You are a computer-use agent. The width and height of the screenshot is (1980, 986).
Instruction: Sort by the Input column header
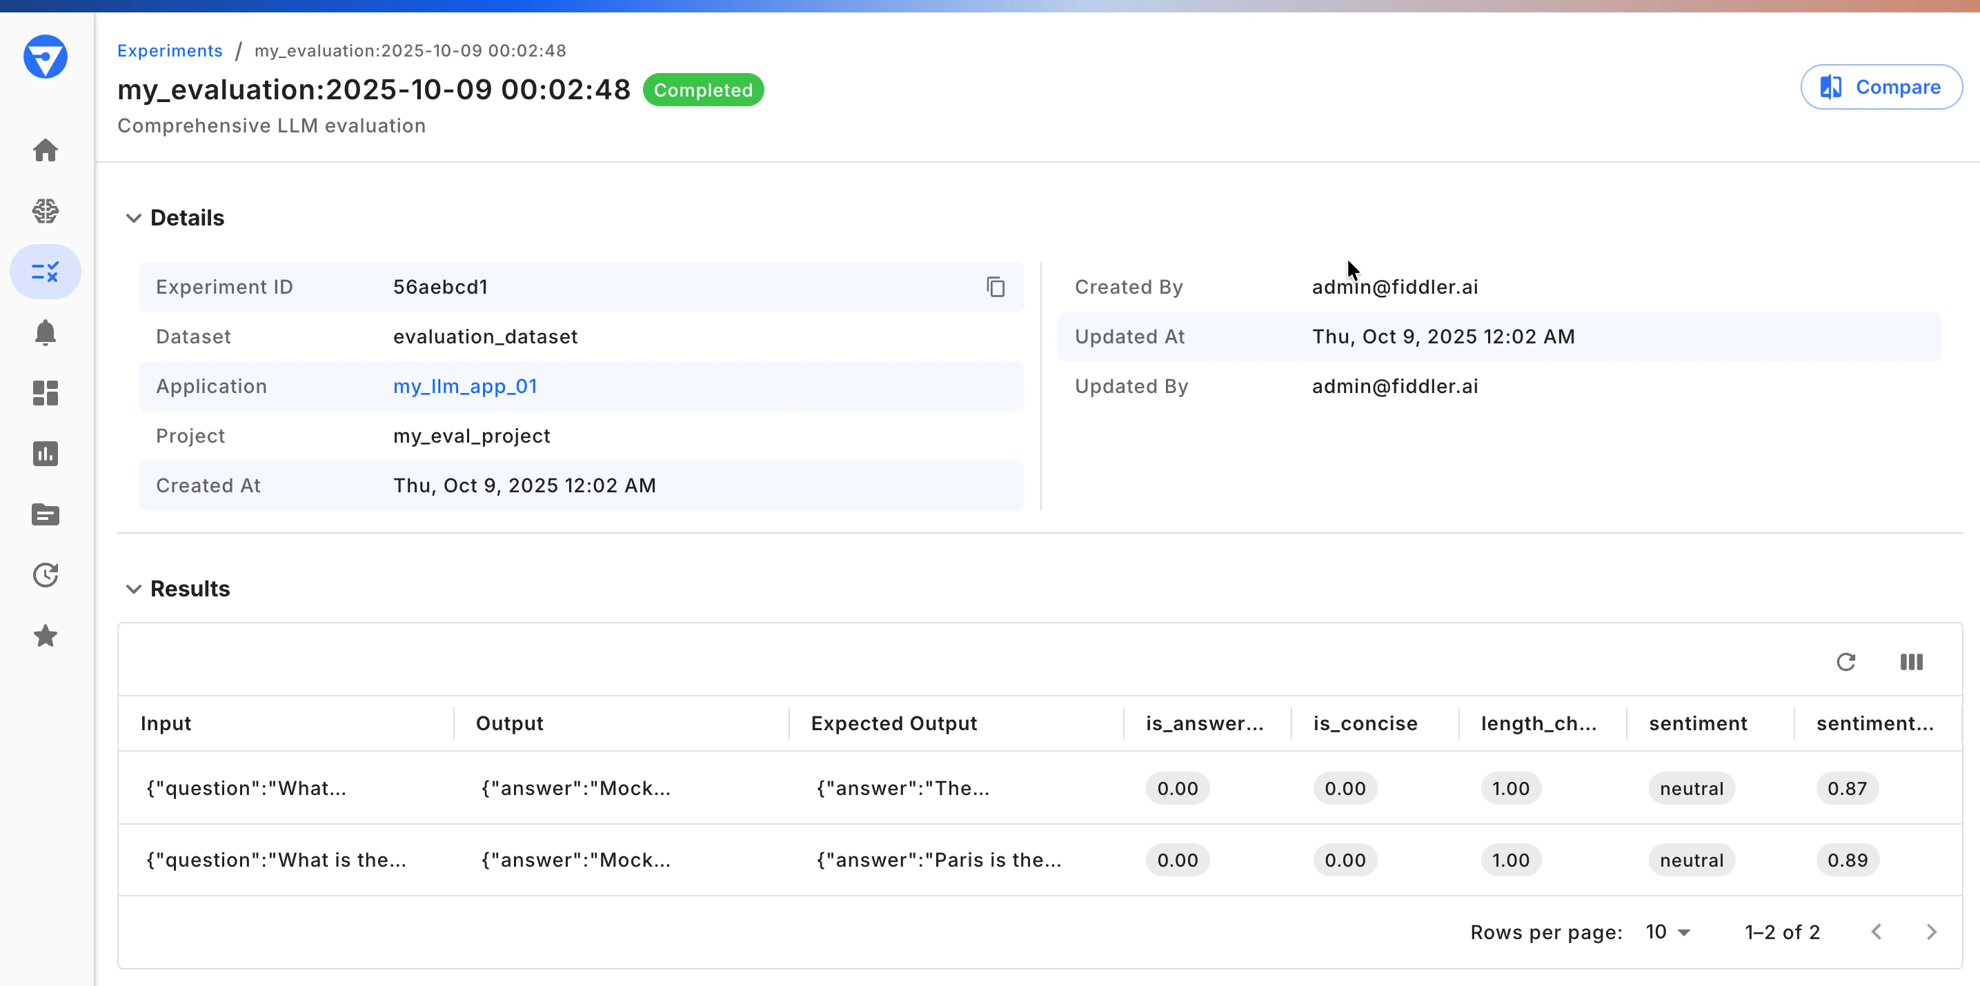pos(166,723)
